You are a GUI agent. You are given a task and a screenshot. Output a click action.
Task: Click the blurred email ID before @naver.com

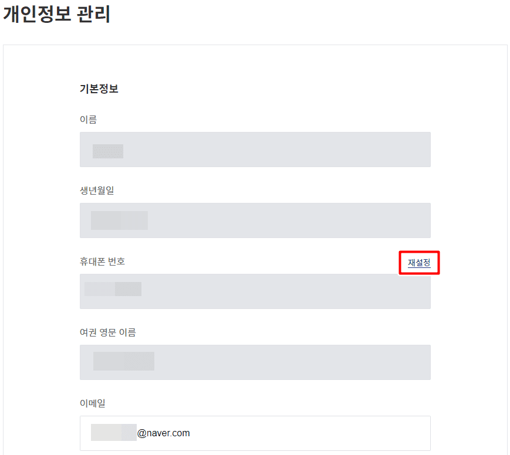tap(113, 433)
